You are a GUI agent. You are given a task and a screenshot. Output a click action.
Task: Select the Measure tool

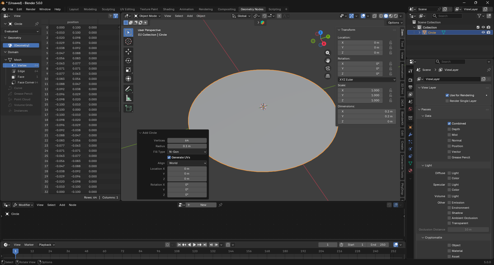click(128, 98)
